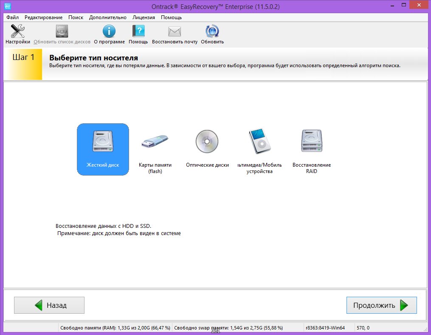Open the Лицензия menu
Viewport: 431px width, 335px height.
click(x=144, y=17)
